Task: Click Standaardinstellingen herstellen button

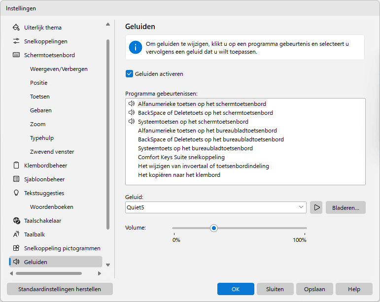Action: 60,289
